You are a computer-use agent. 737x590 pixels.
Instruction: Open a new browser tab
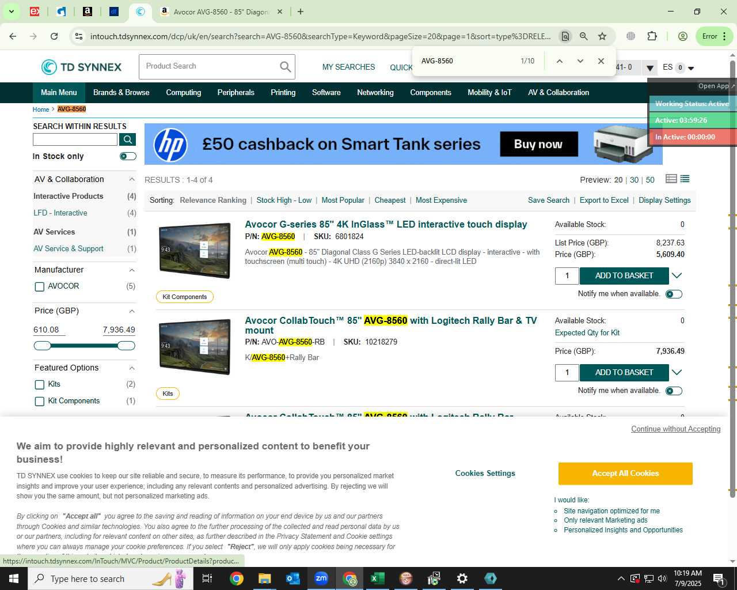click(x=300, y=12)
